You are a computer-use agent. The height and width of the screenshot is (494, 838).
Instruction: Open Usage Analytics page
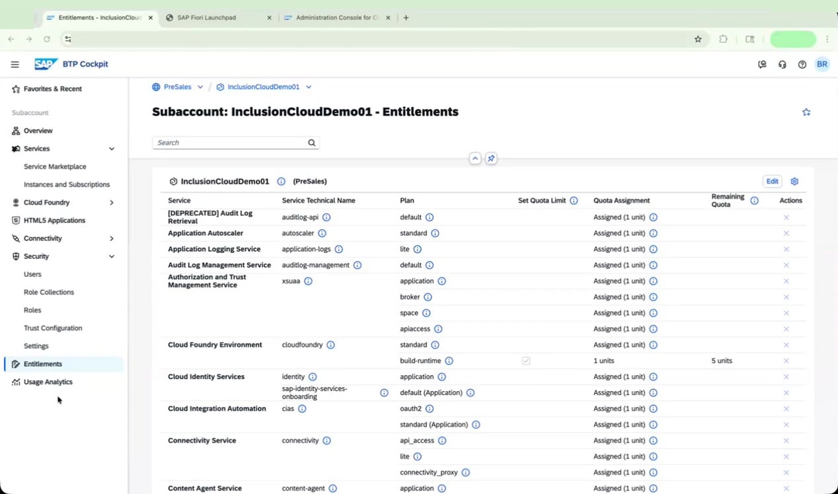click(x=48, y=382)
